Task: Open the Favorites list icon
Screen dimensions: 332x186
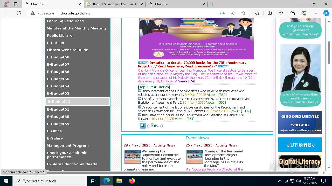Action: point(281,13)
